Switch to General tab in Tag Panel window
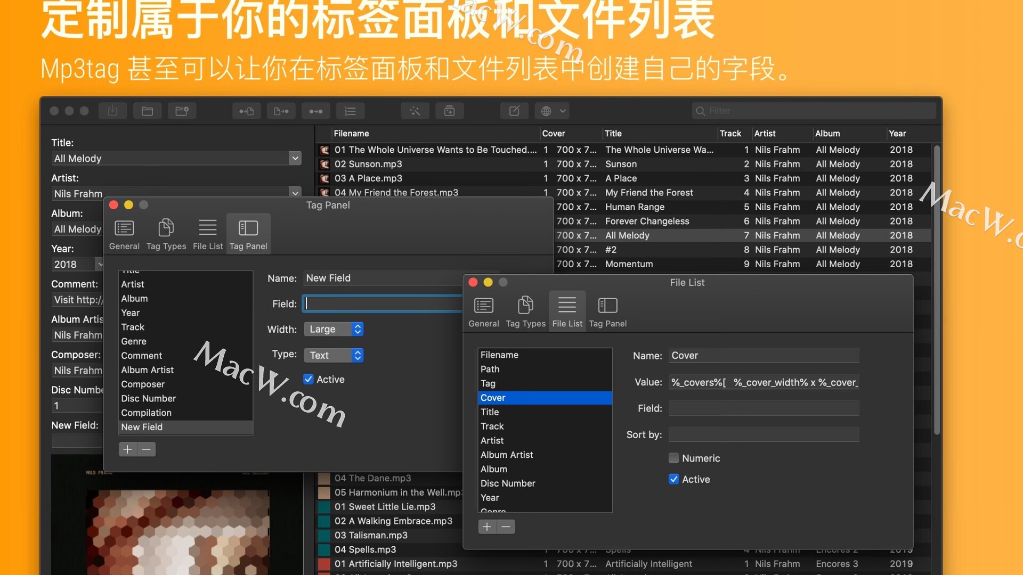The image size is (1023, 575). pos(124,234)
